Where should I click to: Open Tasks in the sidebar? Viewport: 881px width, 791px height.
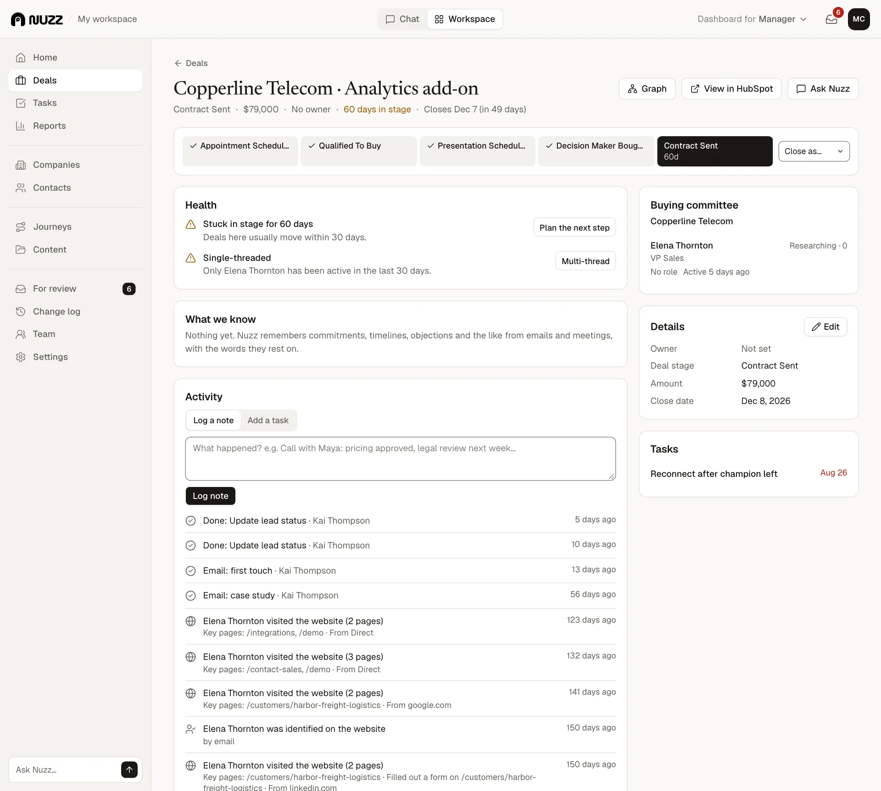click(75, 103)
